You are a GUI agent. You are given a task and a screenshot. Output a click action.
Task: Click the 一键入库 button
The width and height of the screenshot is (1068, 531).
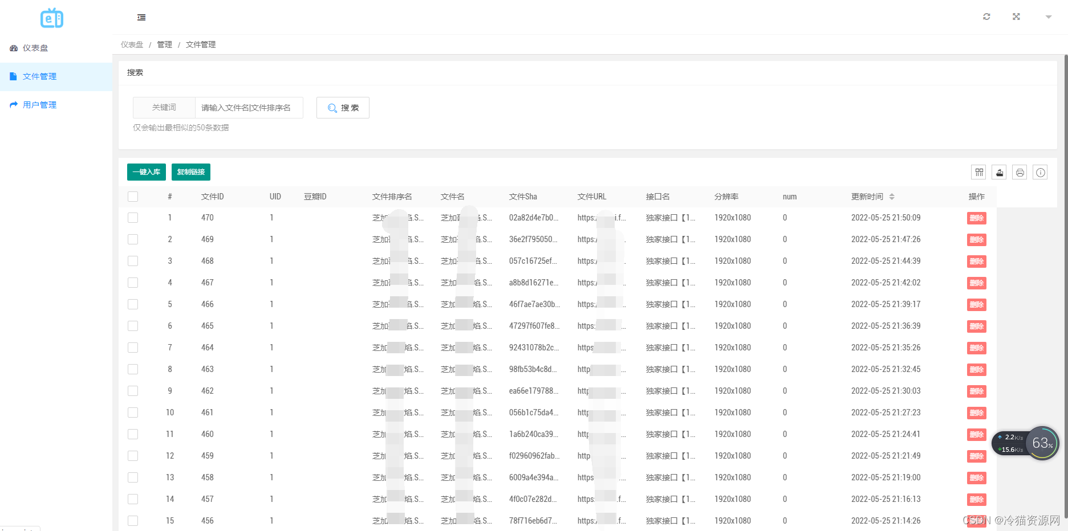tap(147, 172)
